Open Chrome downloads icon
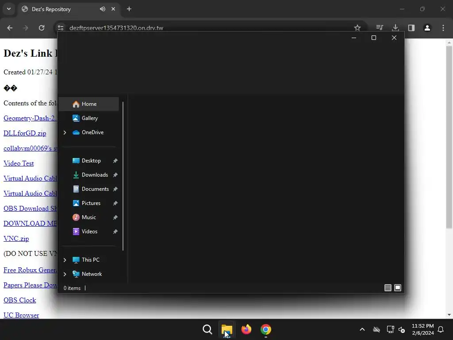This screenshot has height=340, width=453. (x=395, y=28)
